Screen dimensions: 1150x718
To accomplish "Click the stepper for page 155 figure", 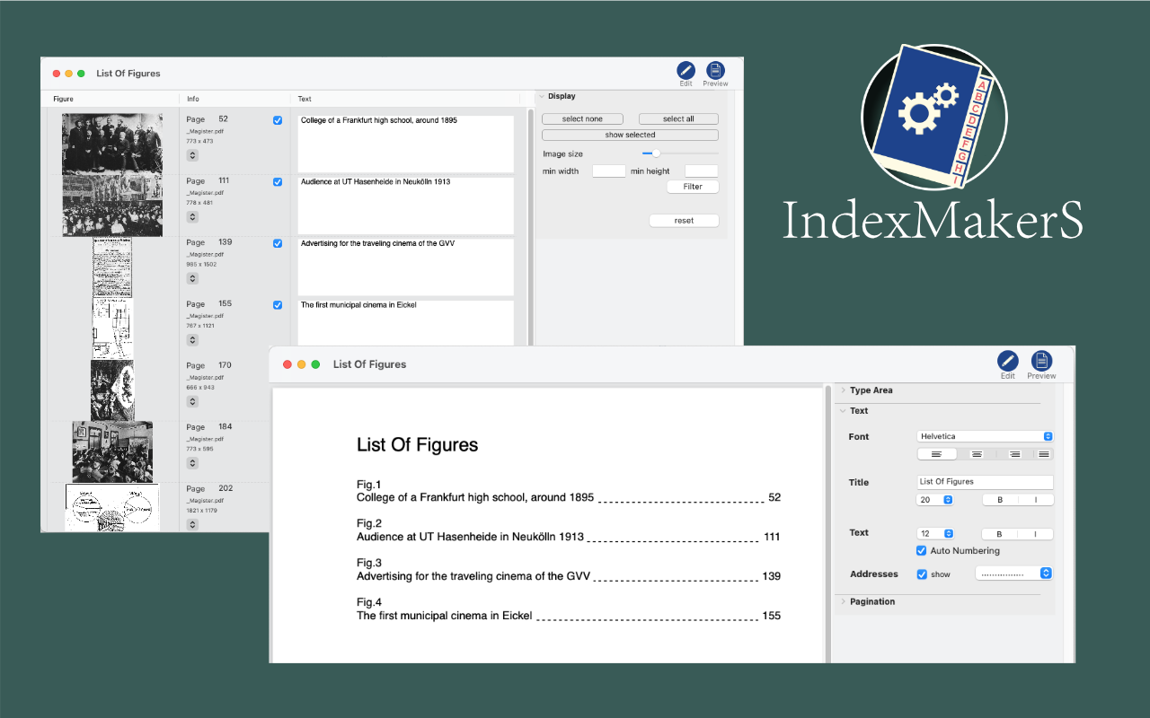I will tap(192, 340).
